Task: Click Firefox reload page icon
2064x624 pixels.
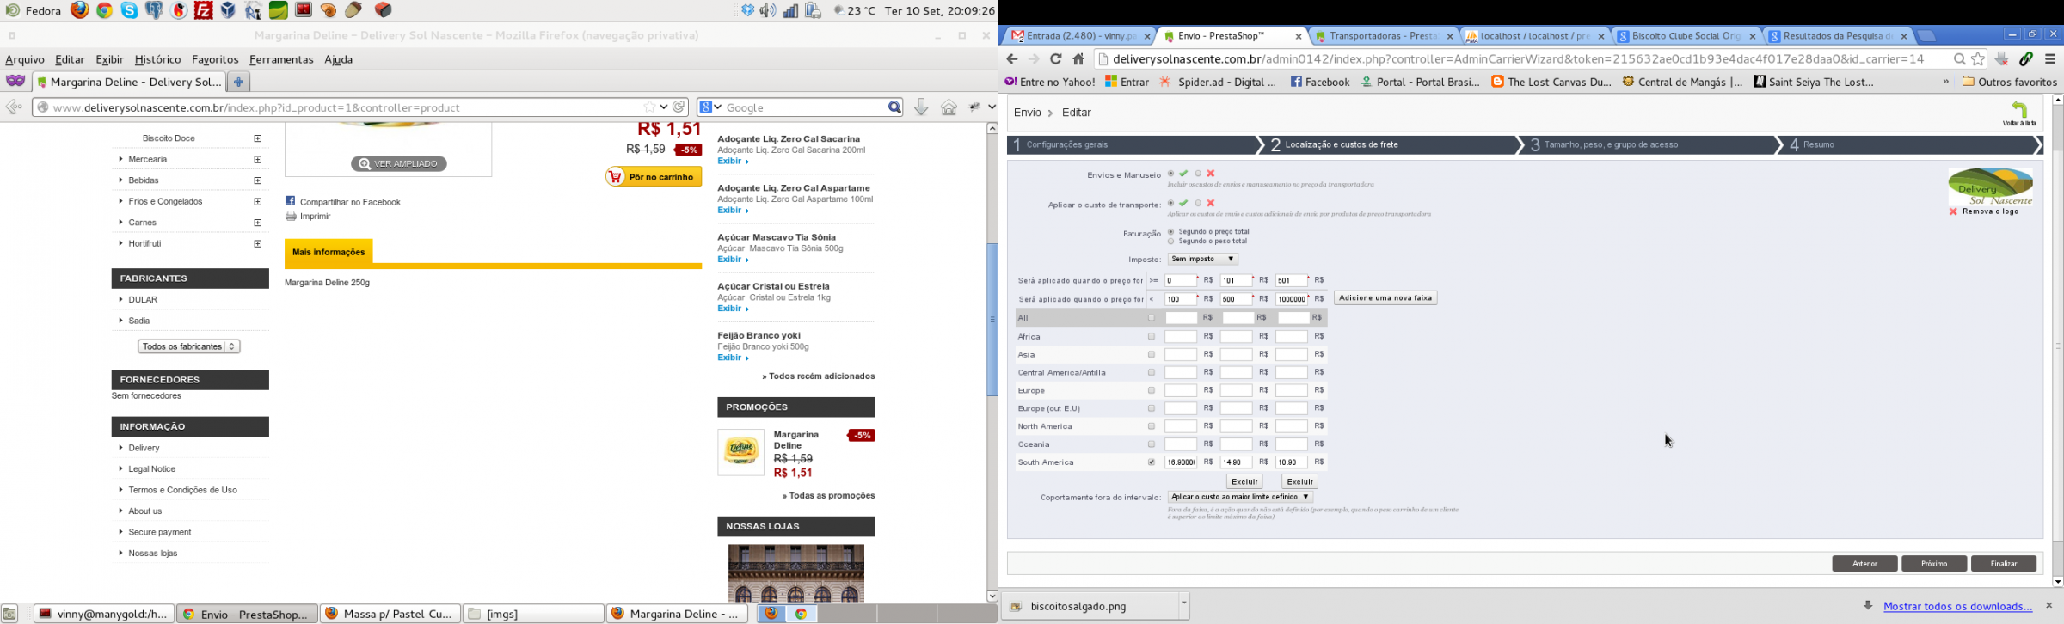Action: (679, 107)
